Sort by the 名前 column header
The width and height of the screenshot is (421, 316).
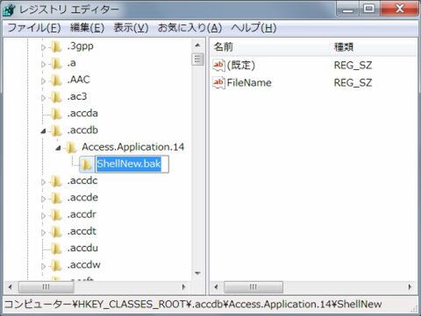(x=269, y=47)
